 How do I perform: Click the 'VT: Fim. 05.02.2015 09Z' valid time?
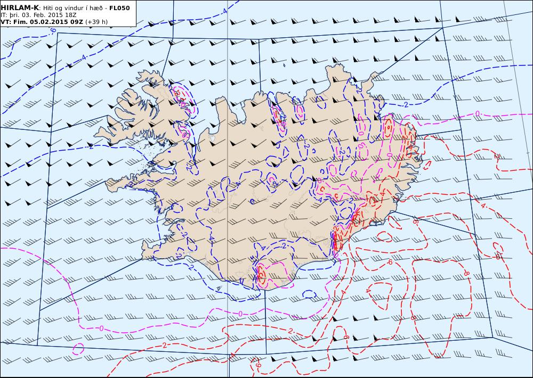click(x=42, y=22)
